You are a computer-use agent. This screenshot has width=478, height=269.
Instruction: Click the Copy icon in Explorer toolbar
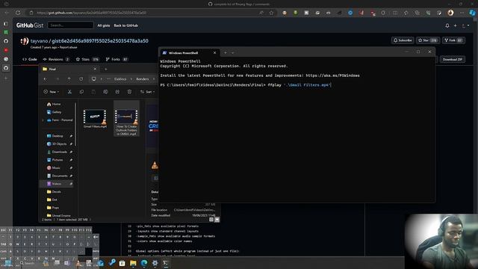click(81, 91)
